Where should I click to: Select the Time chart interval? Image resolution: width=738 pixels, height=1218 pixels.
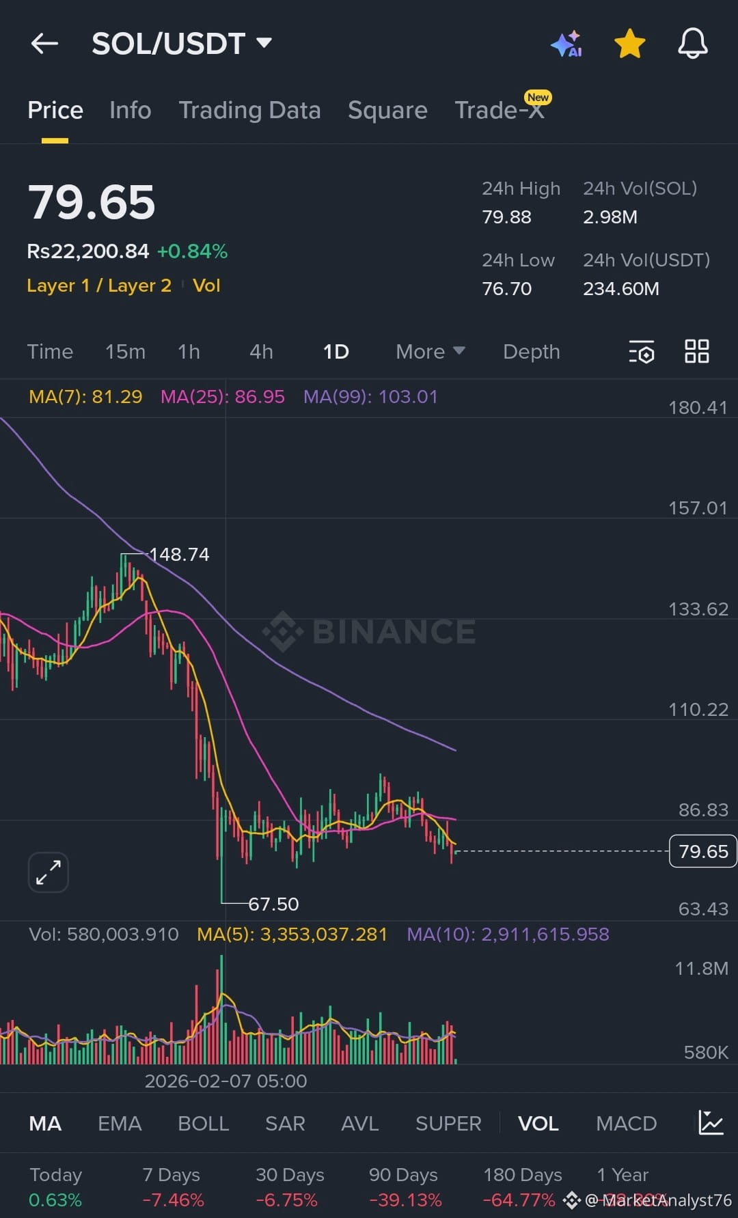50,352
